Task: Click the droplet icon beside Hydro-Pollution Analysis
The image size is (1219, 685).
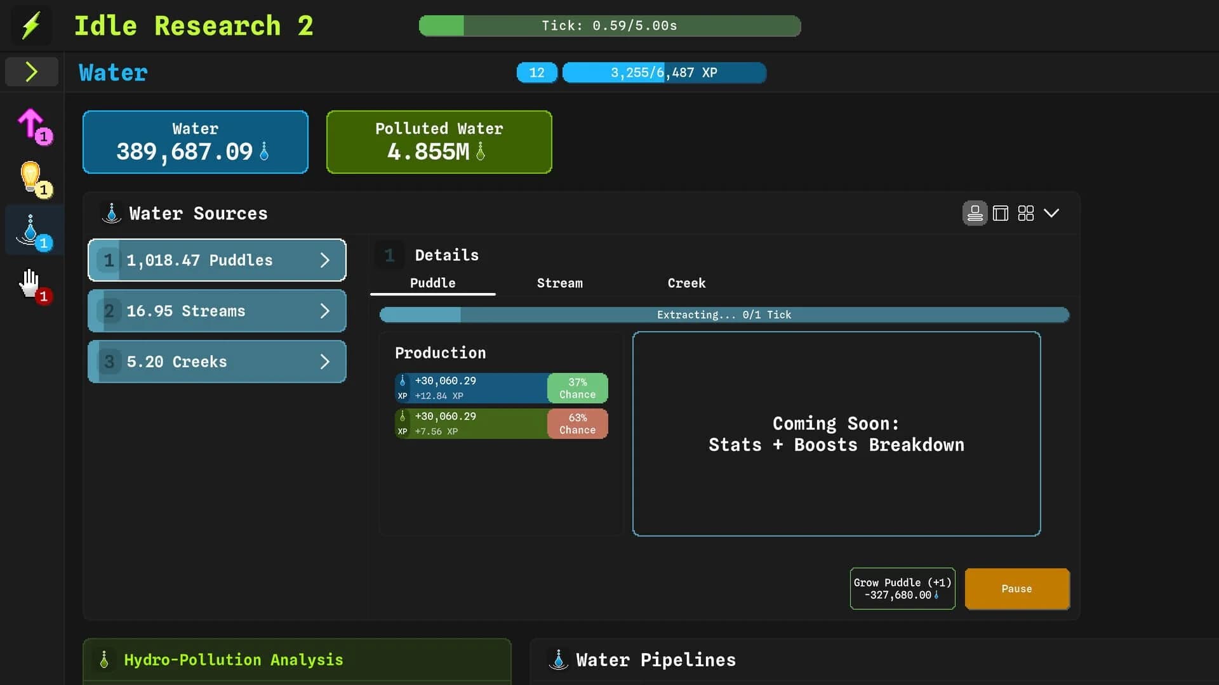Action: [105, 660]
